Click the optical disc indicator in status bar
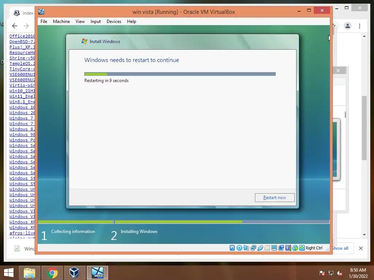Viewport: 374px width, 280px height. pos(239,248)
